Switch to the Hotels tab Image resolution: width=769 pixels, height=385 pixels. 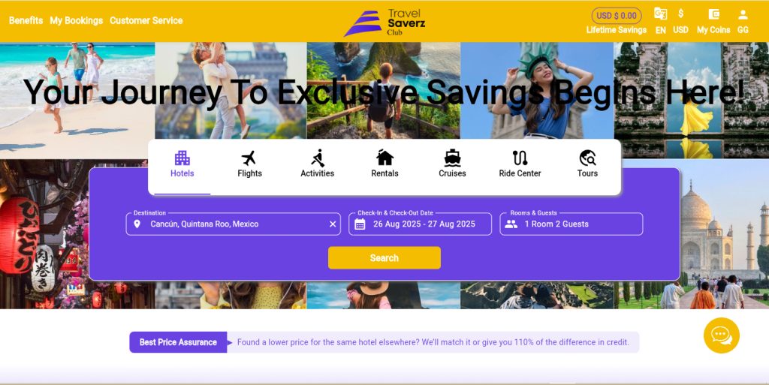pyautogui.click(x=182, y=164)
